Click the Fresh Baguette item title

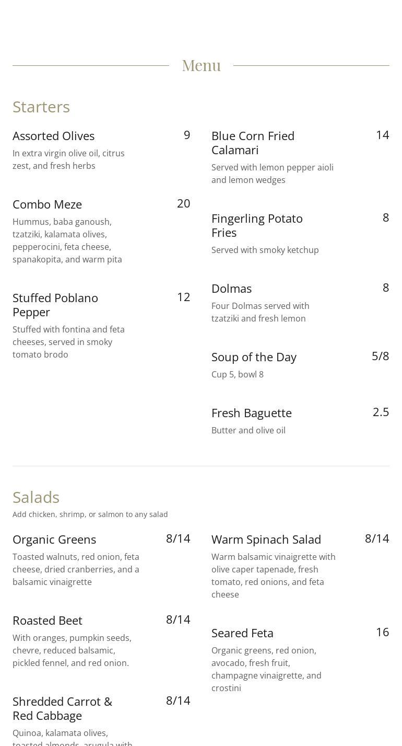251,413
